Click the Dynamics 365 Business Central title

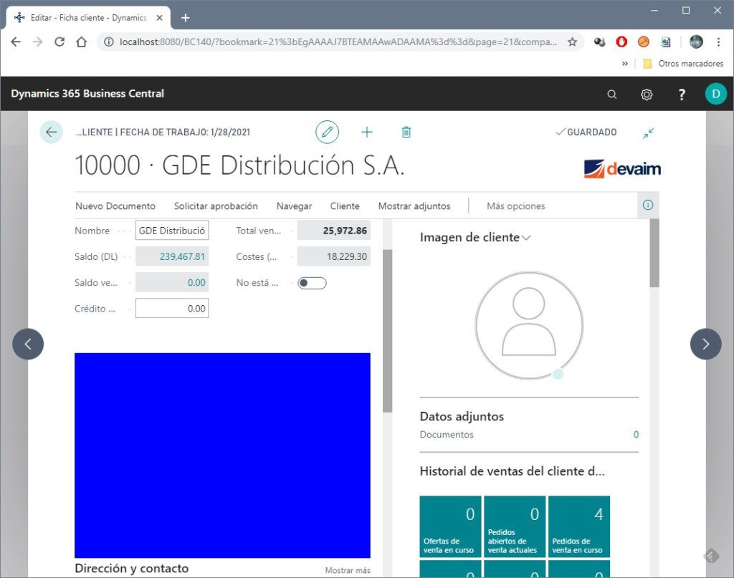[x=87, y=94]
